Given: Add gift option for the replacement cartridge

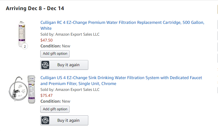Looking at the screenshot, I should click(55, 54).
